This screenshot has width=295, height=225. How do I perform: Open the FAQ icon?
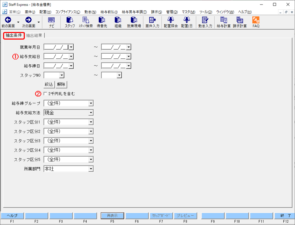pos(256,20)
